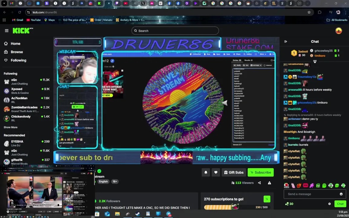View site information icon in address bar
349x218 pixels.
coord(28,12)
